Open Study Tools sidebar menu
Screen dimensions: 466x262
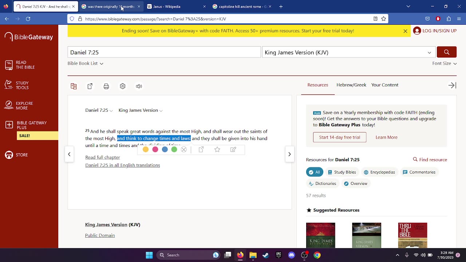(17, 85)
